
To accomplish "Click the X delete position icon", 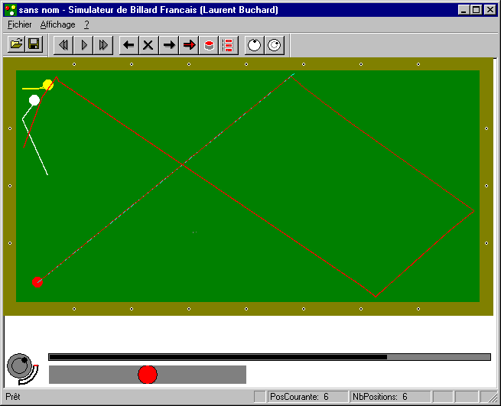I will [x=148, y=45].
